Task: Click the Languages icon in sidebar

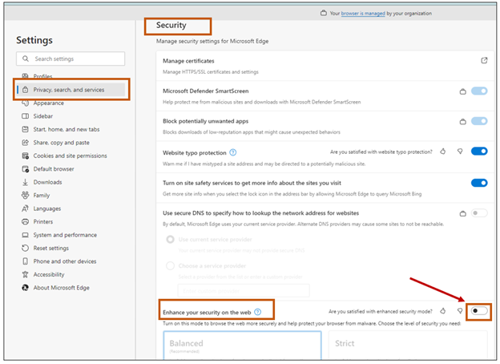Action: coord(25,208)
